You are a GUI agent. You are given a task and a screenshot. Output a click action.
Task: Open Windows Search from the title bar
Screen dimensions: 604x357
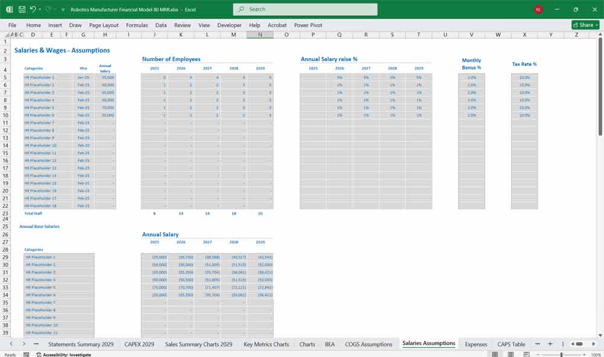click(305, 9)
